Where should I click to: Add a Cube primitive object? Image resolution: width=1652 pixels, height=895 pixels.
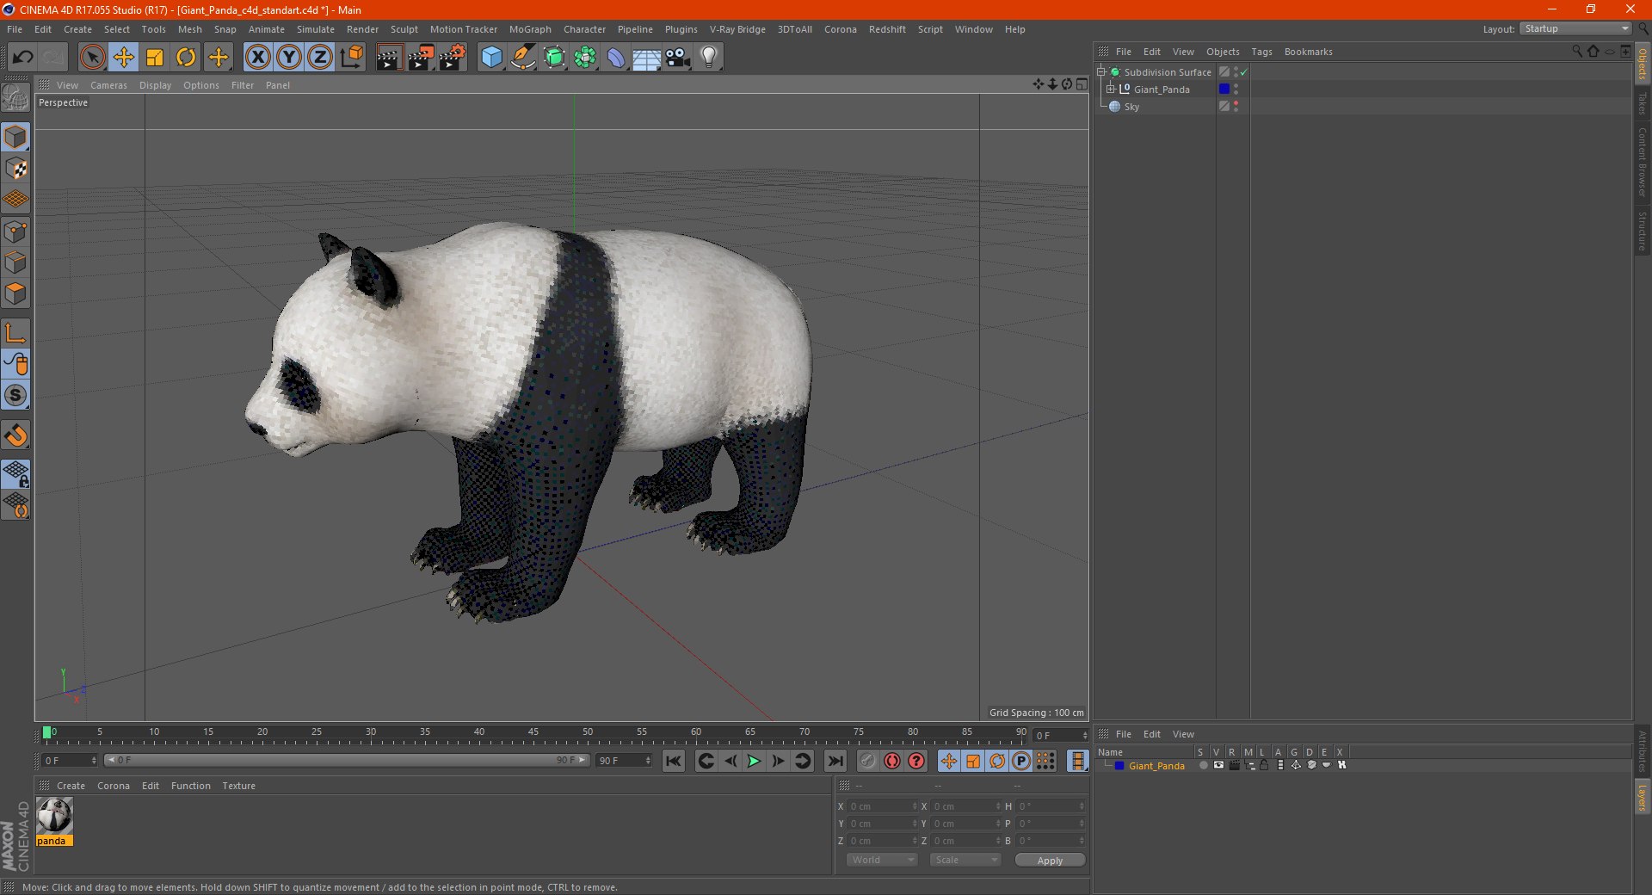(x=491, y=58)
